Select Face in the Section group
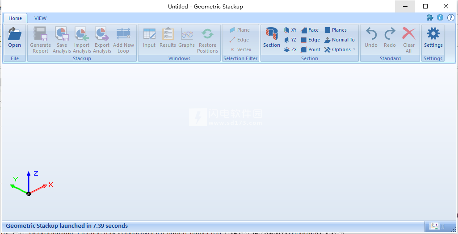Screen dimensions: 458x234 (310, 30)
